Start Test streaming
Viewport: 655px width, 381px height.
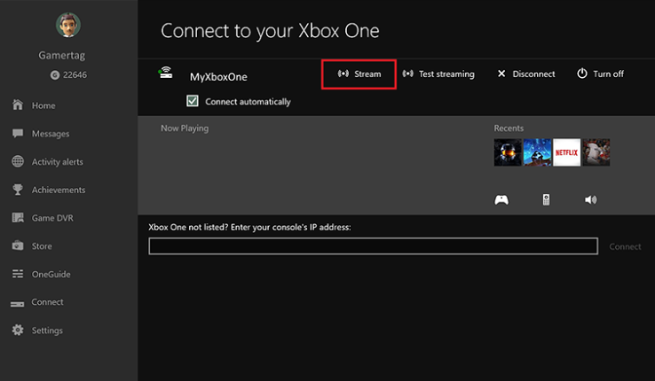point(438,74)
